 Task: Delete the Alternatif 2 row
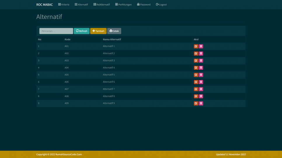click(x=201, y=54)
